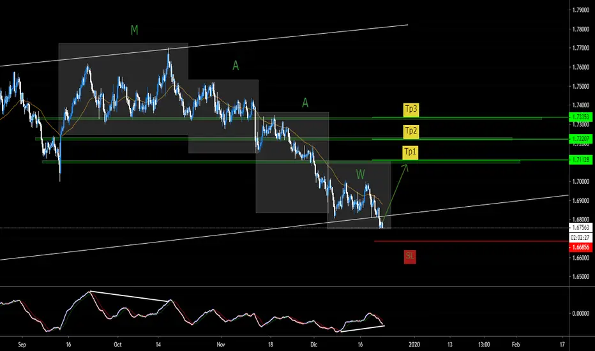
Task: Select the yellow Tp1 label
Action: [410, 152]
